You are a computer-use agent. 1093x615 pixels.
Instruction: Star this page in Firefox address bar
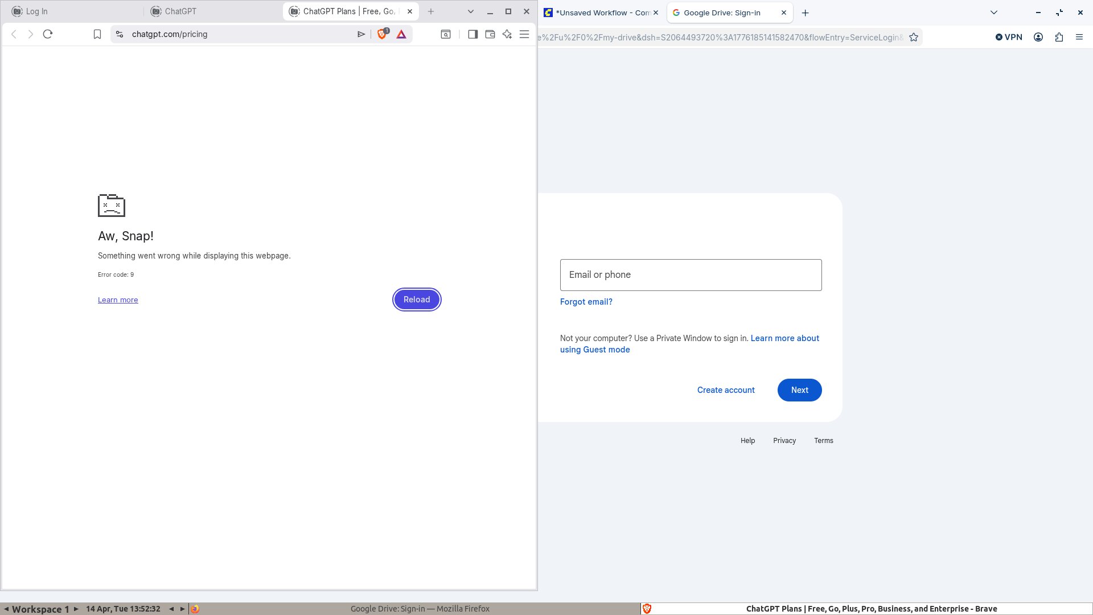coord(914,37)
